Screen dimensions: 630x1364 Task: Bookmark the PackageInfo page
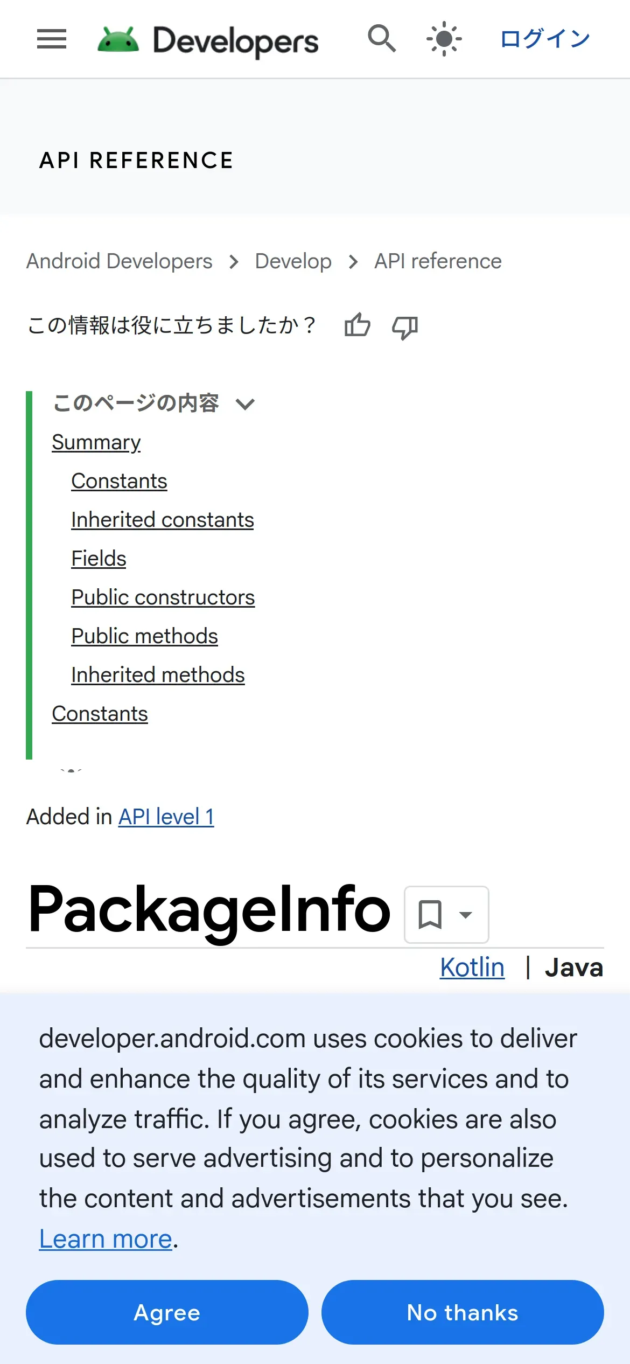tap(430, 914)
